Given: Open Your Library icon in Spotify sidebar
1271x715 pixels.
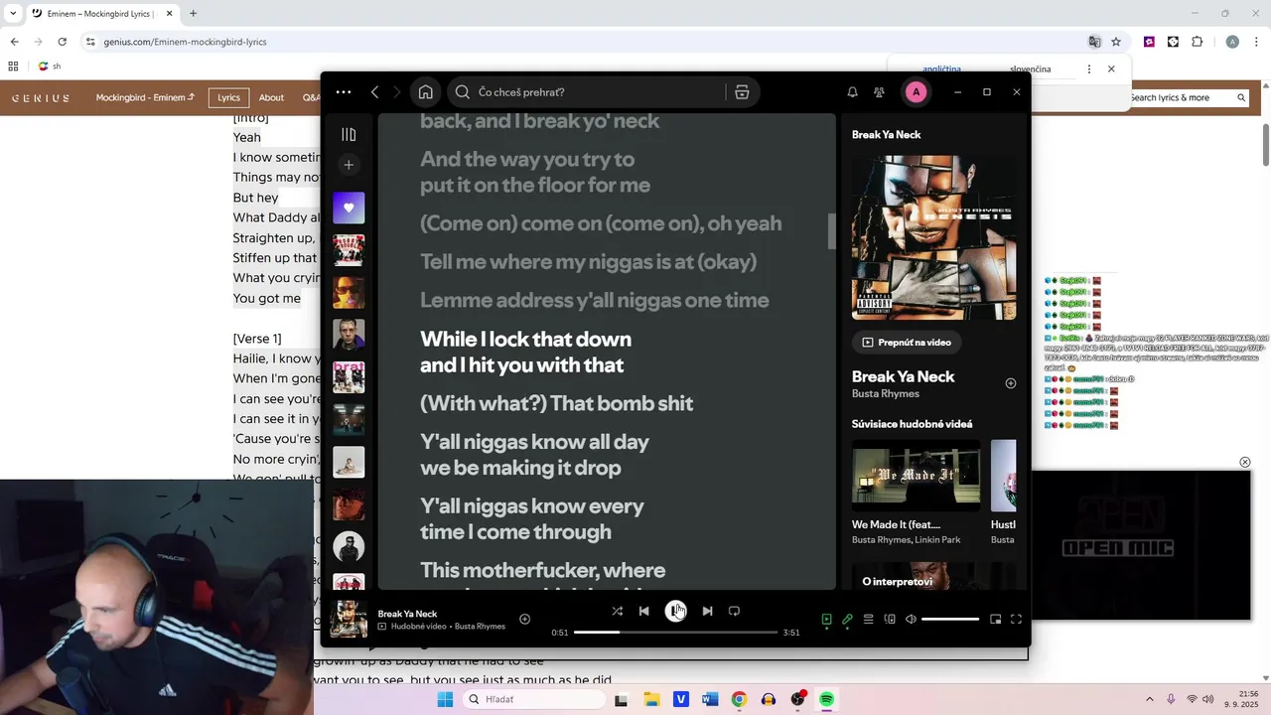Looking at the screenshot, I should click(349, 134).
